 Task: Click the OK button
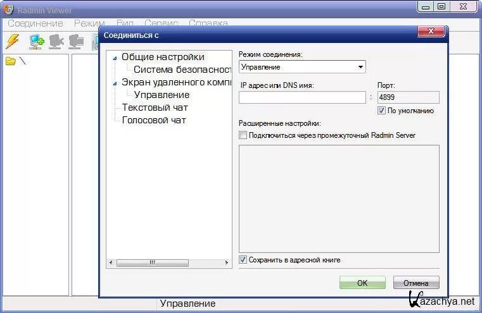(x=362, y=283)
